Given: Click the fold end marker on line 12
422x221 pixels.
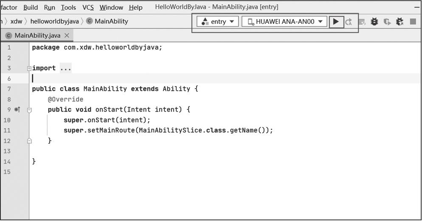Looking at the screenshot, I should (x=29, y=140).
